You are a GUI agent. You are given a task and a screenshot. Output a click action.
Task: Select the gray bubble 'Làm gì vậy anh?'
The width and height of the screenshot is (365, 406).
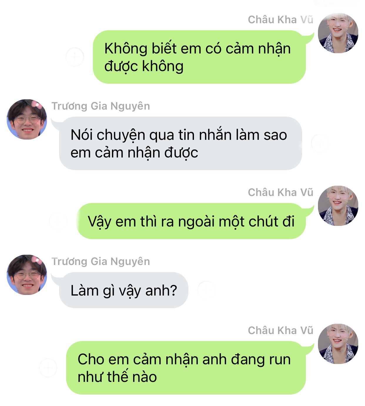pyautogui.click(x=124, y=290)
